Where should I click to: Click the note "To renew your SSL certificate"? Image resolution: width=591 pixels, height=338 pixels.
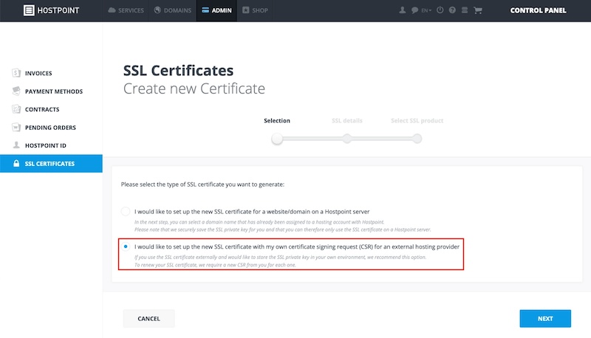tap(215, 265)
